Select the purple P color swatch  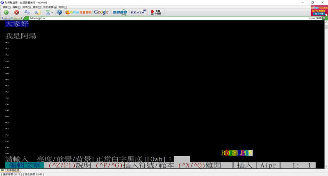click(243, 153)
